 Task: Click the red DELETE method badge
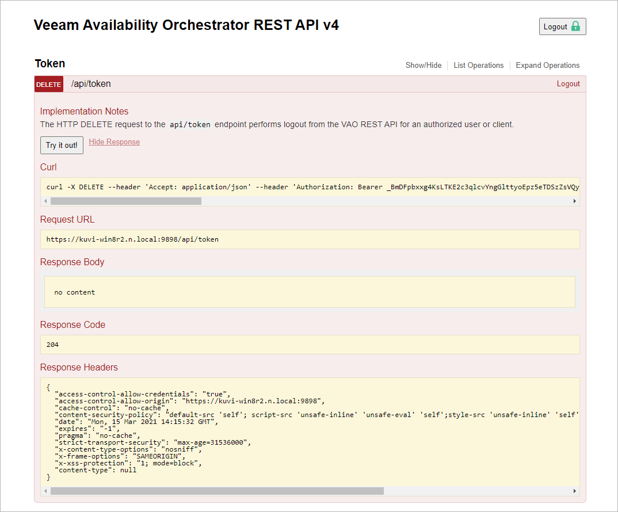[x=49, y=84]
